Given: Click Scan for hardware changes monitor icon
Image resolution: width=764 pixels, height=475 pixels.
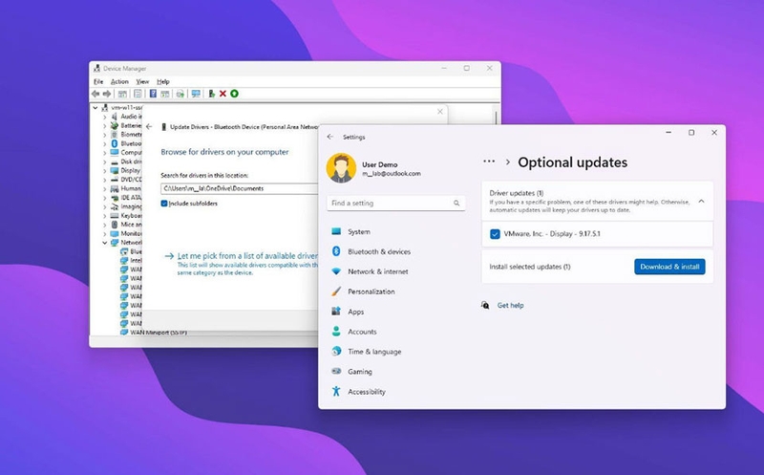Looking at the screenshot, I should (x=196, y=94).
